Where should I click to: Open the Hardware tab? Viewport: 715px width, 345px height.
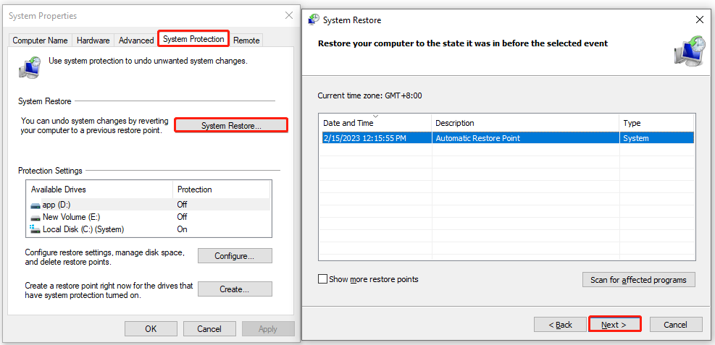pyautogui.click(x=93, y=40)
